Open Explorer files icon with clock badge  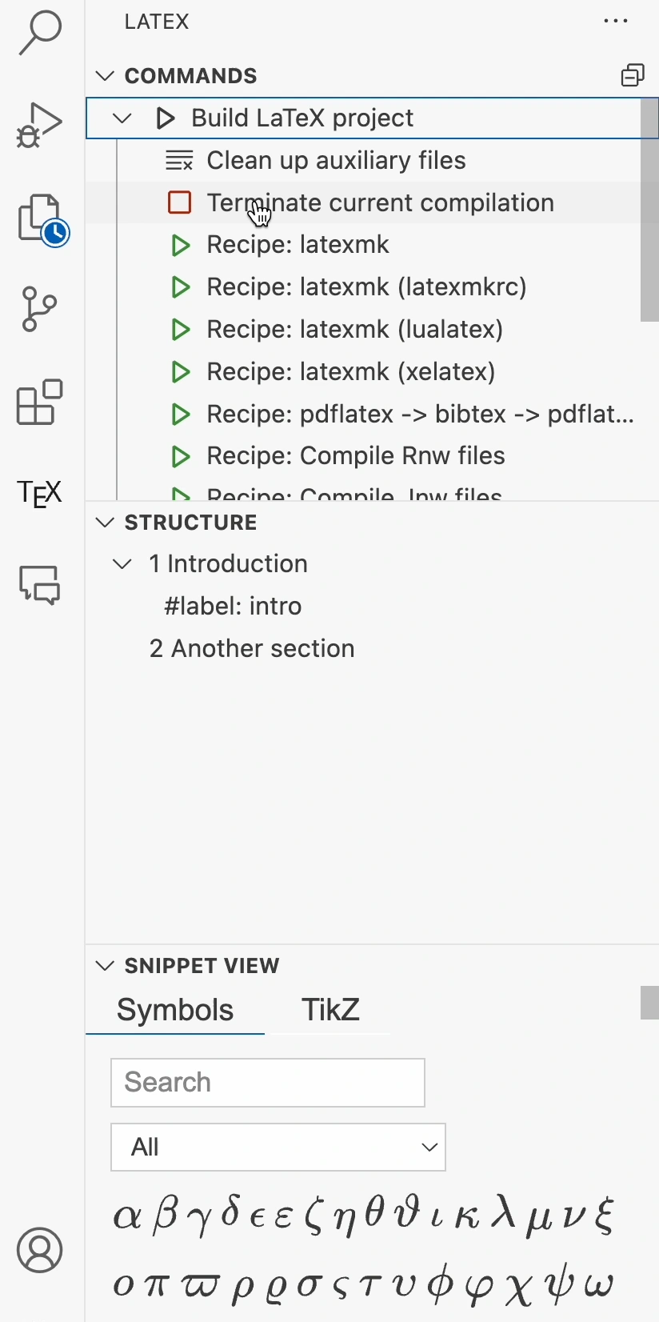(x=42, y=219)
